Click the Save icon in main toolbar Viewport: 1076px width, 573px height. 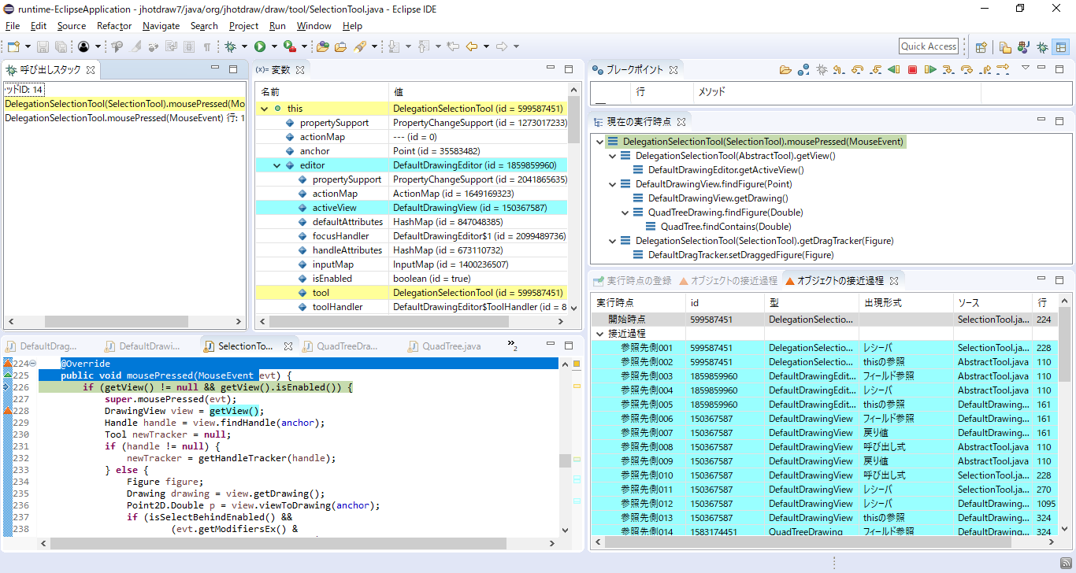click(43, 46)
